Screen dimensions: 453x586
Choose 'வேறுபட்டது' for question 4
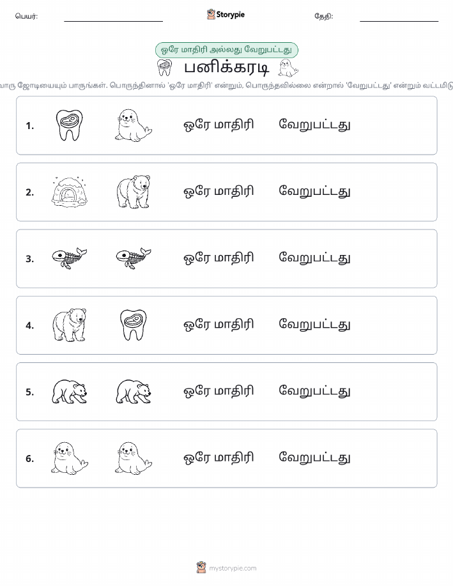314,325
